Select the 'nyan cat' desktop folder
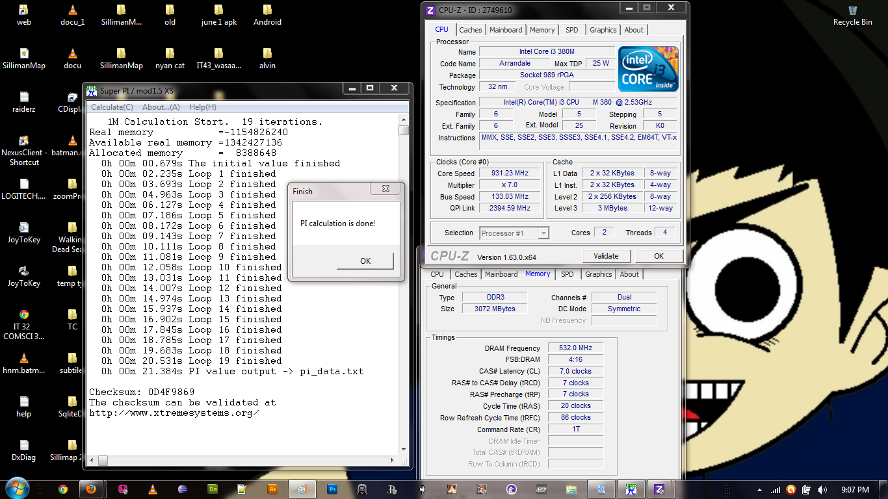888x499 pixels. point(170,59)
